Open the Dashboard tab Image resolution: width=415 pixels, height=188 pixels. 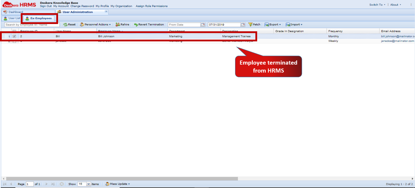click(15, 12)
